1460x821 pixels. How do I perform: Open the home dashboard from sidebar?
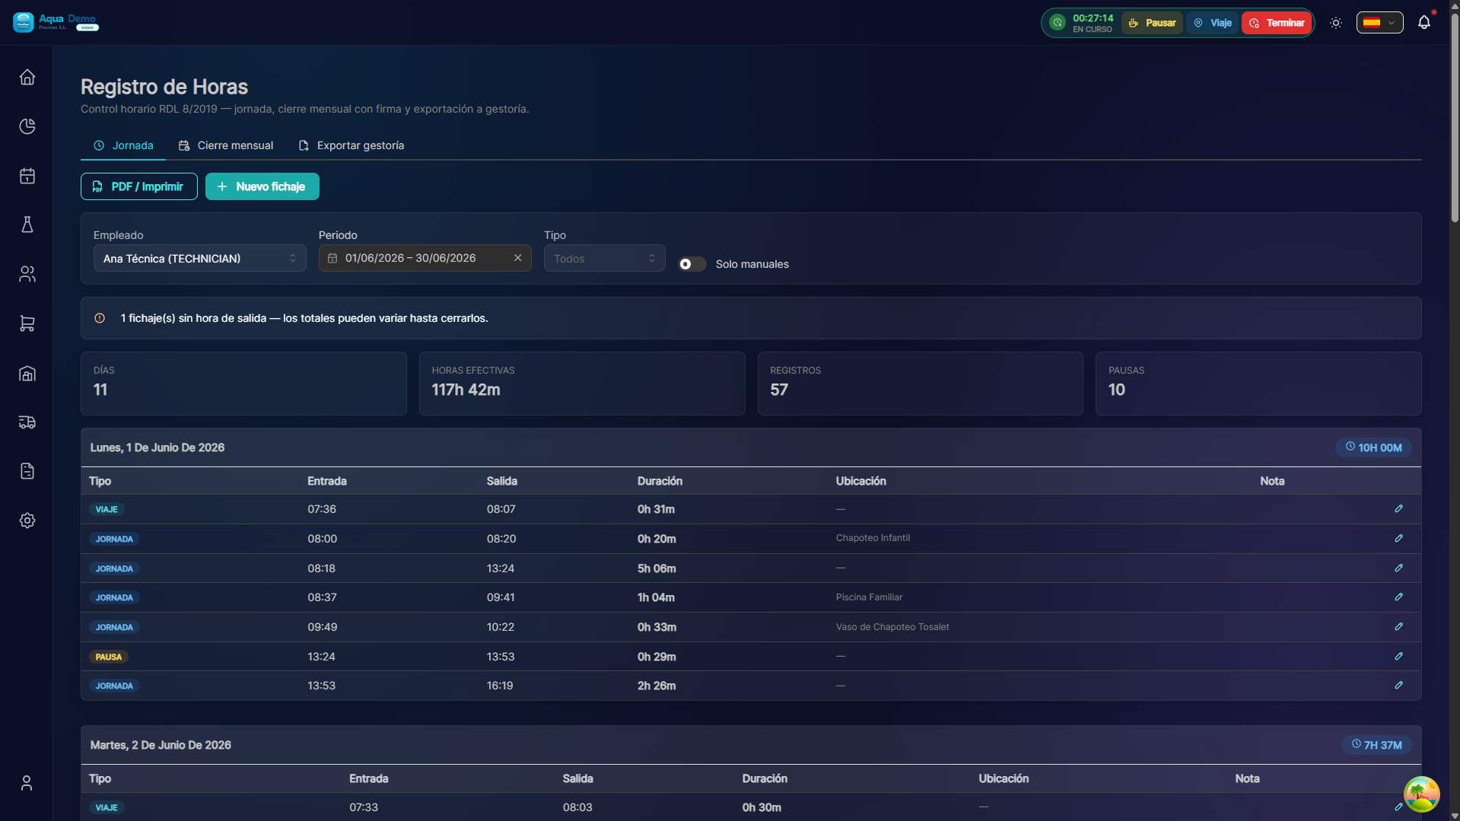[27, 77]
